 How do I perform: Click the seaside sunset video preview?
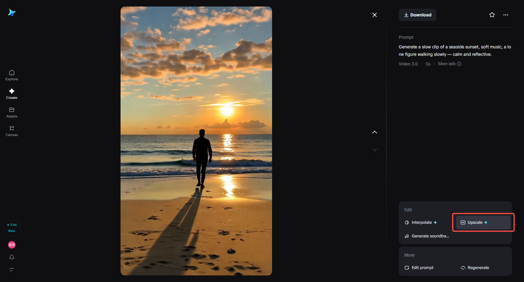tap(196, 141)
